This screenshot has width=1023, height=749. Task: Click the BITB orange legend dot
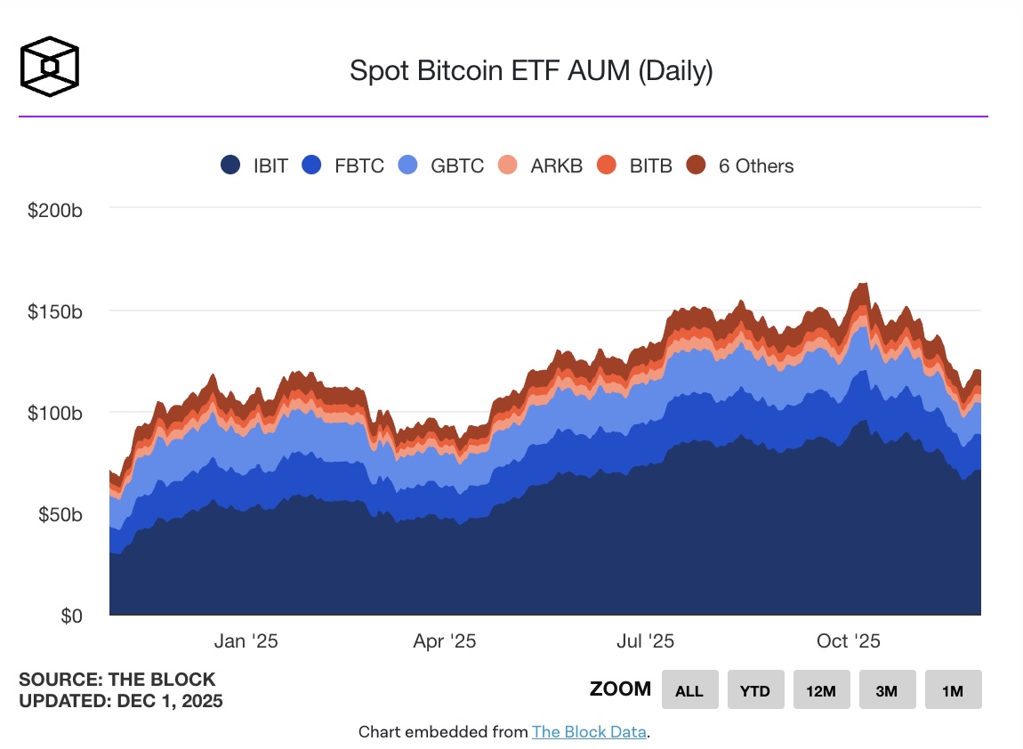coord(607,165)
